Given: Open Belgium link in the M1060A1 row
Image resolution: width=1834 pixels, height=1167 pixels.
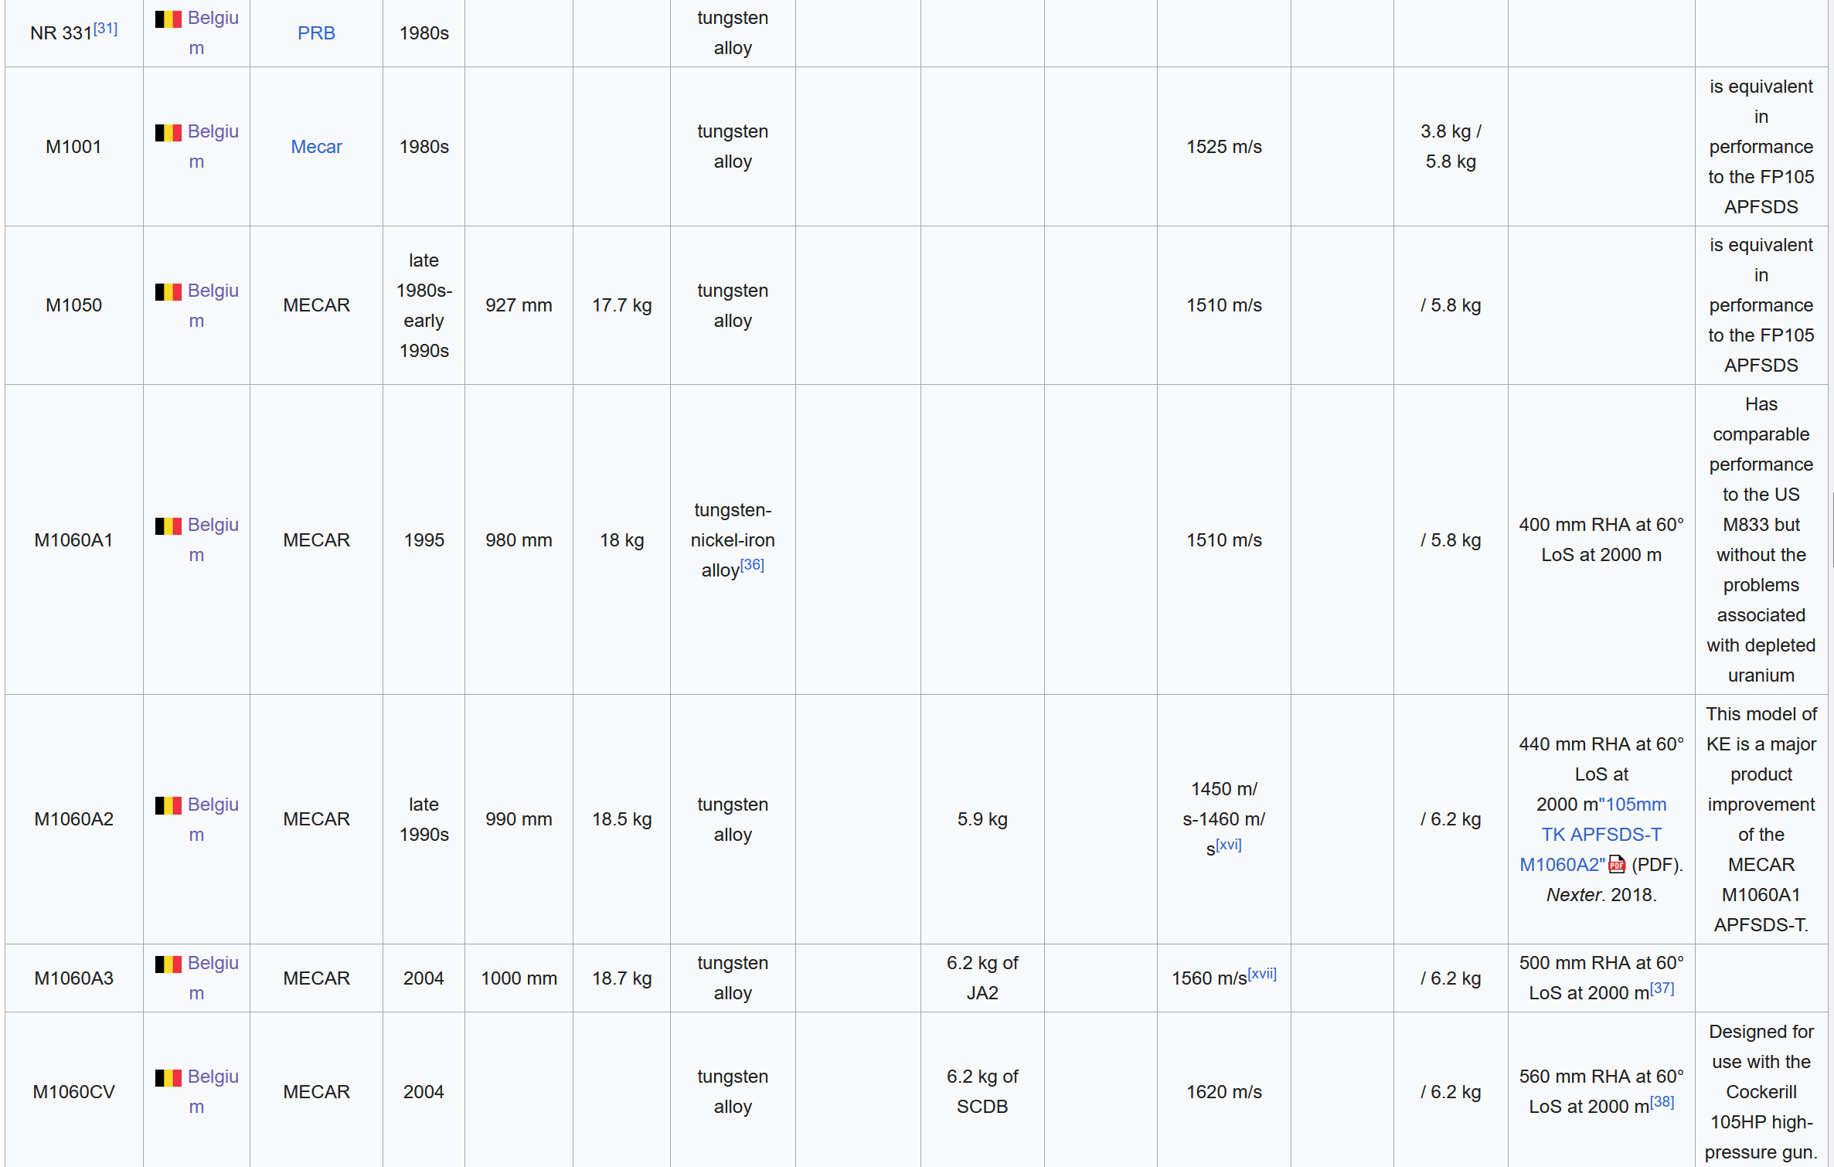Looking at the screenshot, I should point(213,526).
